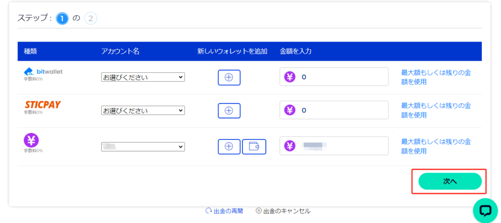Click the アカウント名 column header

point(120,51)
